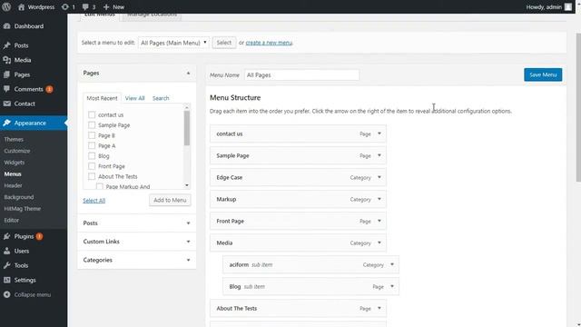Click the Users person icon
Image resolution: width=581 pixels, height=327 pixels.
[x=6, y=251]
